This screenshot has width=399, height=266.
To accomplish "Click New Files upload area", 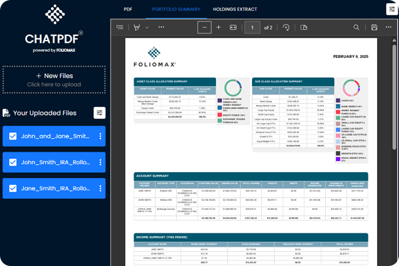I will tap(54, 80).
